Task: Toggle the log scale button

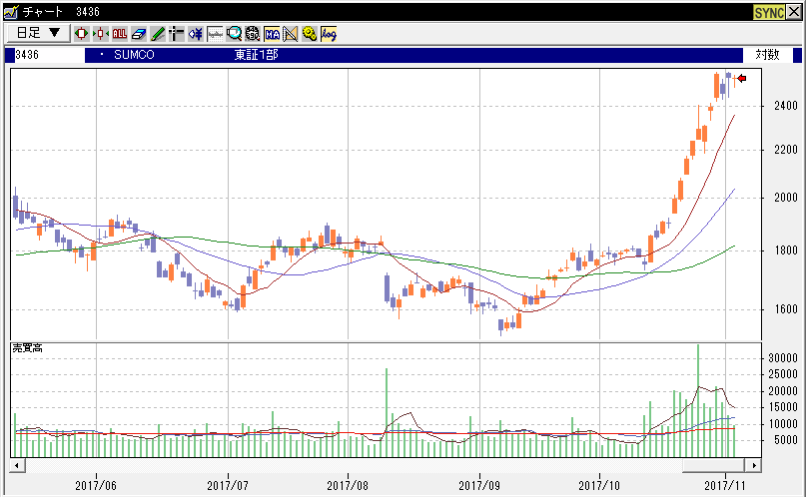Action: 329,33
